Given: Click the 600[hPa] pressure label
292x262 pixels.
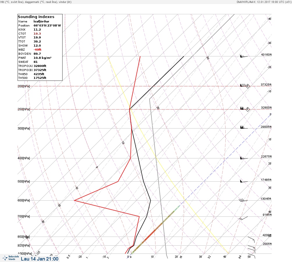Looking at the screenshot, I should click(x=24, y=201).
